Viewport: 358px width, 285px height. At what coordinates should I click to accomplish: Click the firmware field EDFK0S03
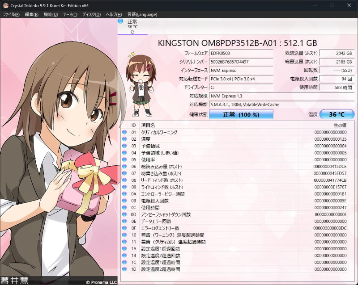pyautogui.click(x=241, y=53)
